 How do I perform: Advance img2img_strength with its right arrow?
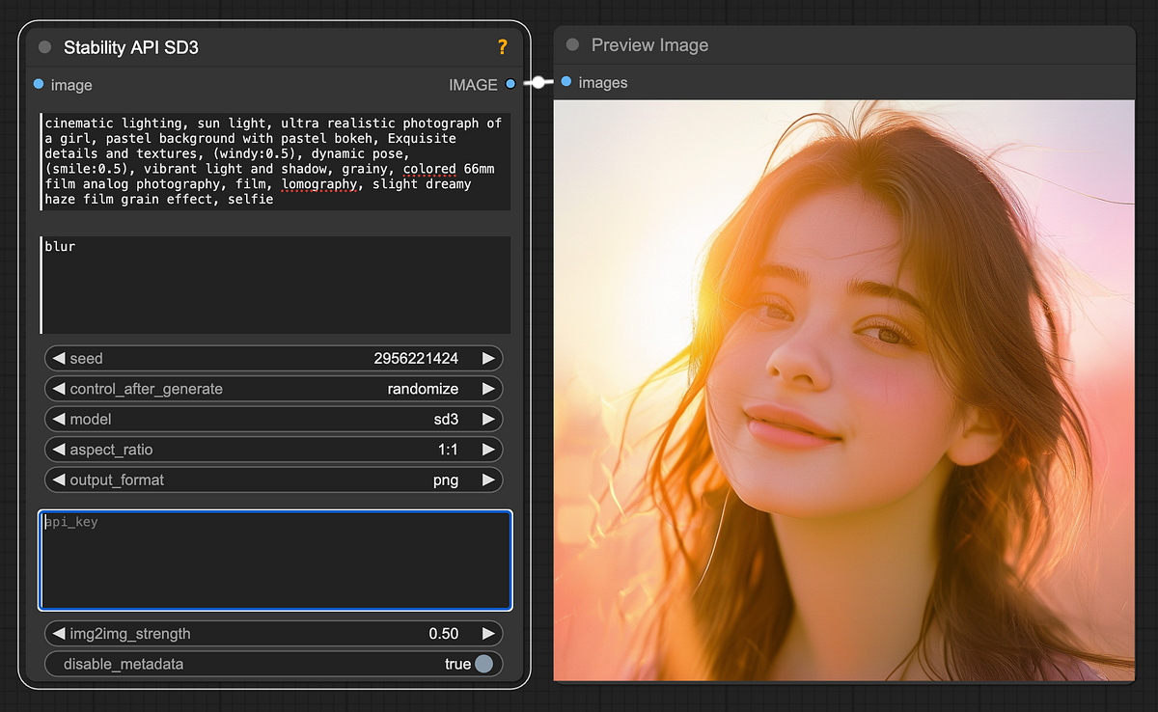point(490,634)
